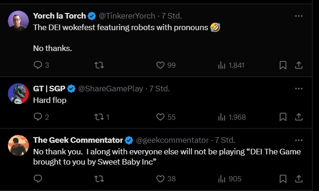Bookmark Yorch la Torch's tweet

pos(283,65)
